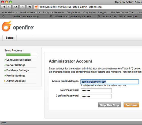This screenshot has height=125, width=142.
Task: Close the apache friends - xampp tab
Action: pyautogui.click(x=3, y=16)
